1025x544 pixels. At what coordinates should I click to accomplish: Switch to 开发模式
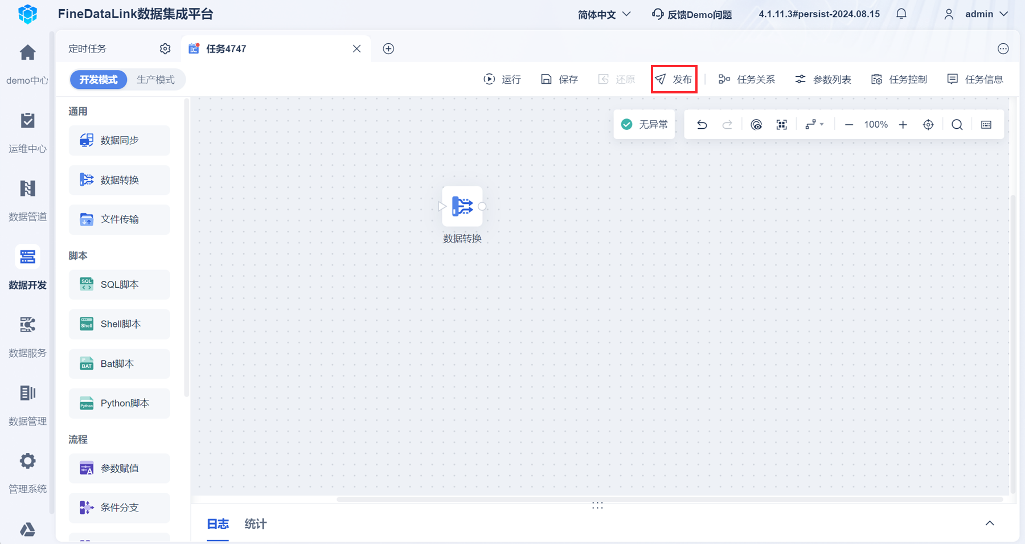point(99,80)
